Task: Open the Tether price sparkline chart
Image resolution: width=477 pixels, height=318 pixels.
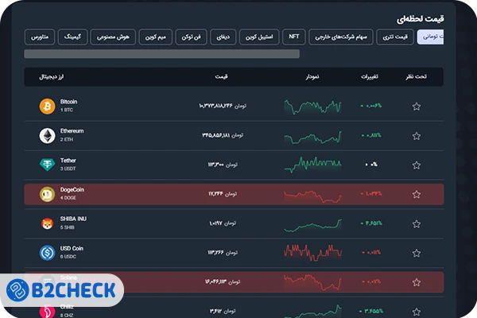Action: coord(312,165)
